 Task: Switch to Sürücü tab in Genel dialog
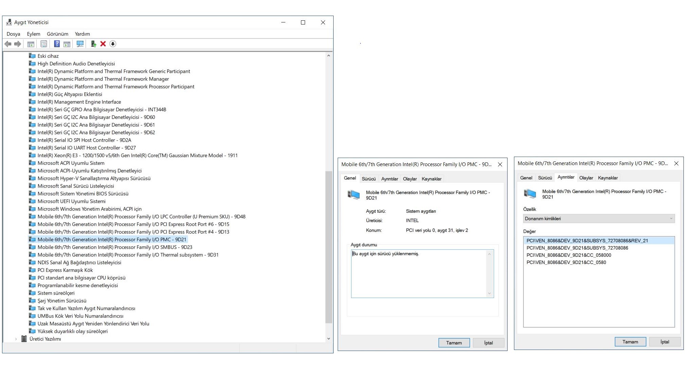[369, 179]
